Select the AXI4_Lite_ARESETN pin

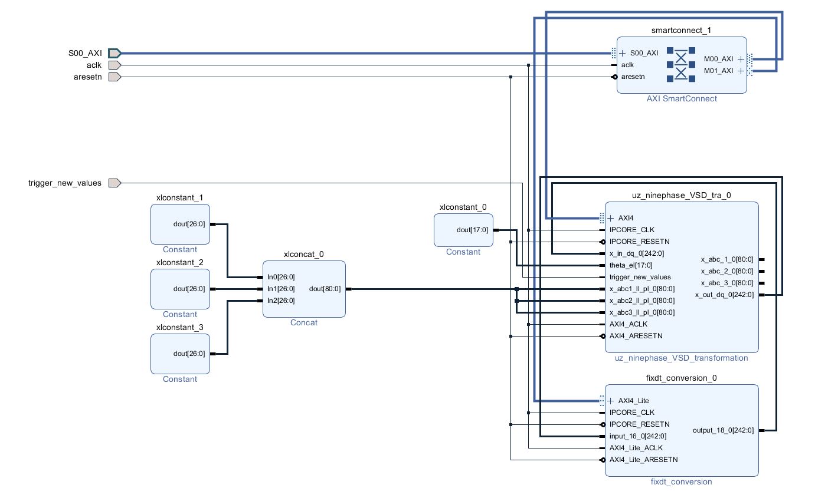pyautogui.click(x=643, y=460)
